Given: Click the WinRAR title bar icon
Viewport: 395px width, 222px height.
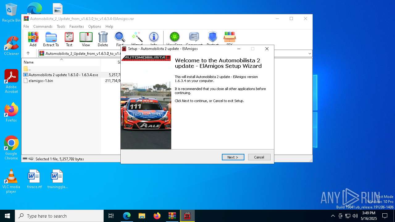Looking at the screenshot, I should 26,18.
